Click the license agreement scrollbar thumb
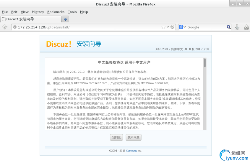Screen dimensions: 250x163 [205, 63]
